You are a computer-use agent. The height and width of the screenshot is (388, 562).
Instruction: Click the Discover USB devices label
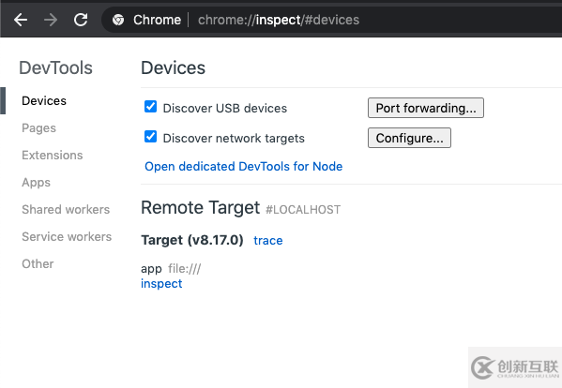225,108
